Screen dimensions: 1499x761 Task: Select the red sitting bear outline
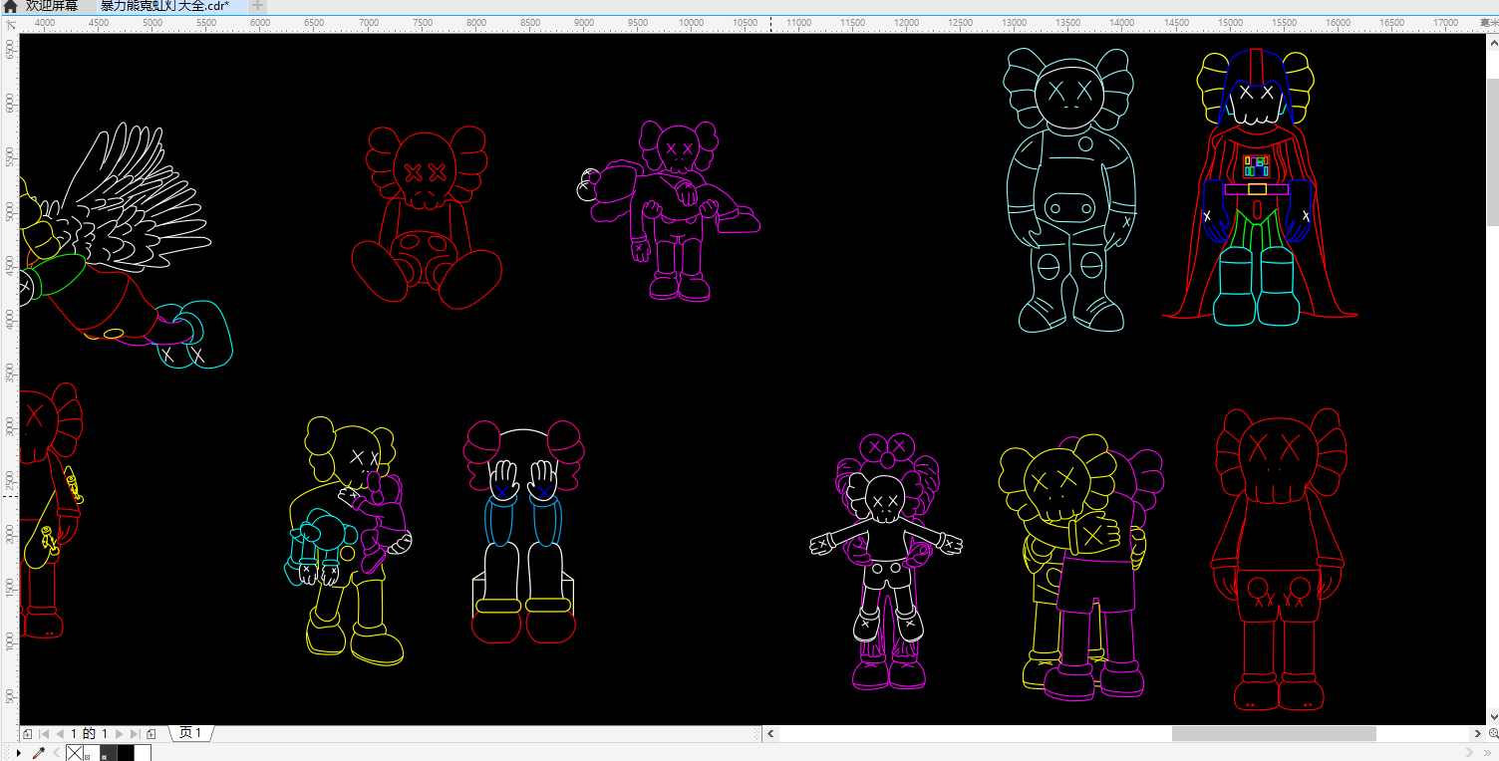[x=427, y=216]
